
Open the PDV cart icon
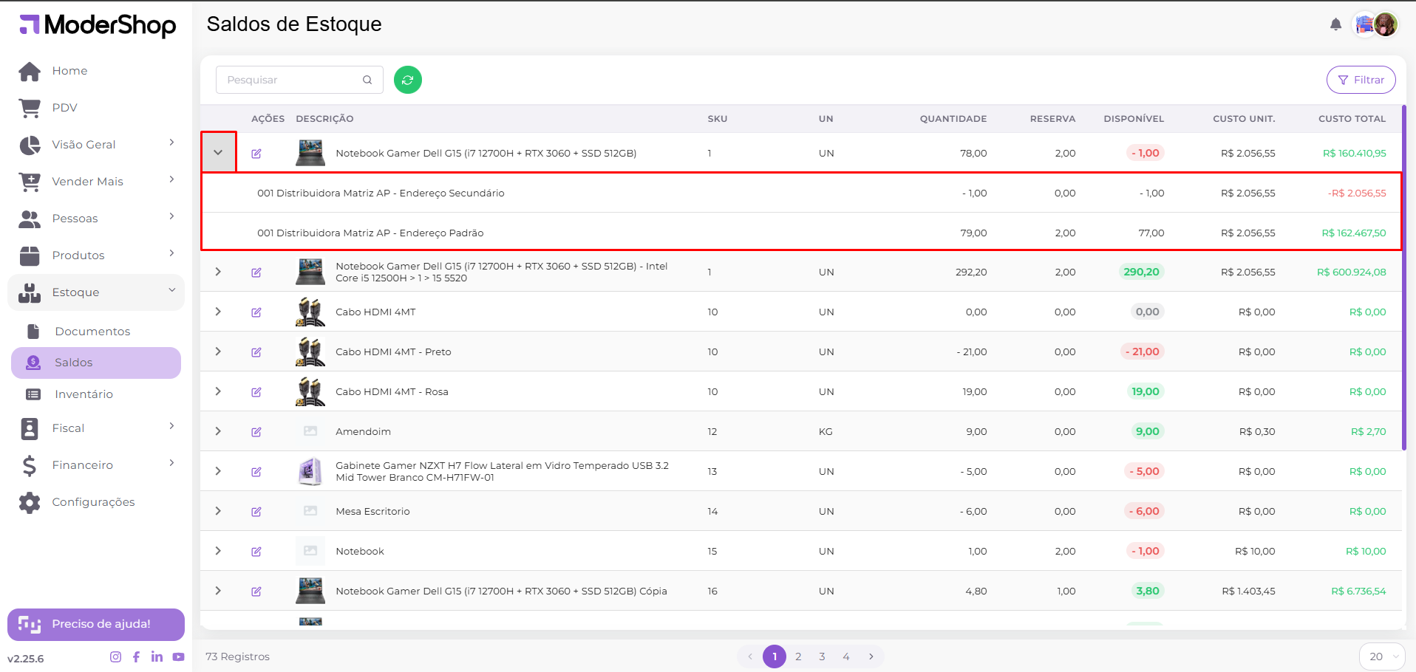(x=30, y=108)
